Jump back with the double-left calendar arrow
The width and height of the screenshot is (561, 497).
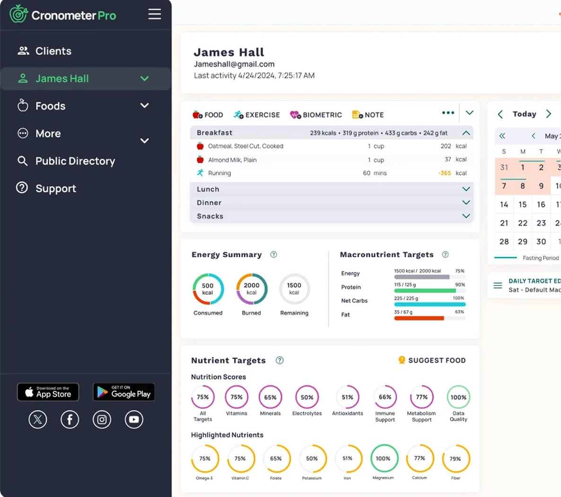tap(502, 136)
